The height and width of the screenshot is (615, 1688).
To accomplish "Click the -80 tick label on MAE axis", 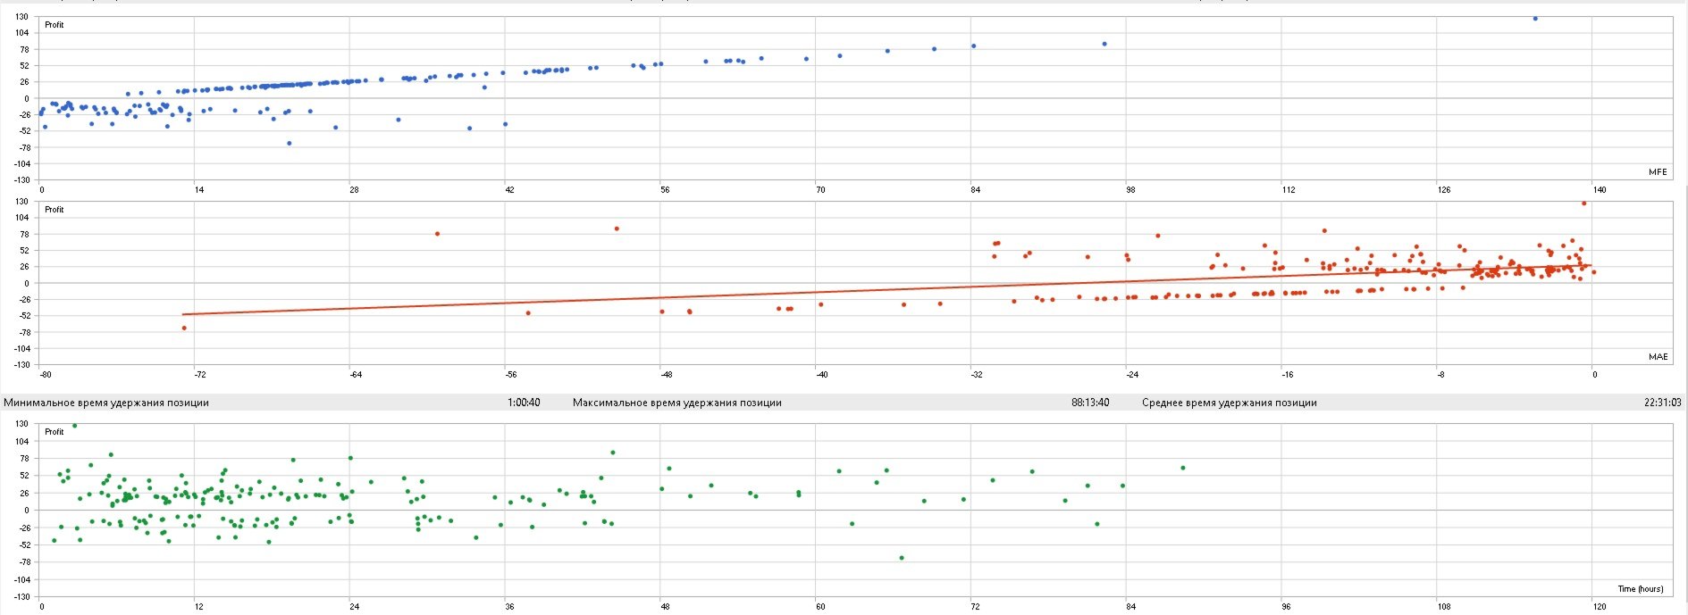I will pyautogui.click(x=46, y=375).
